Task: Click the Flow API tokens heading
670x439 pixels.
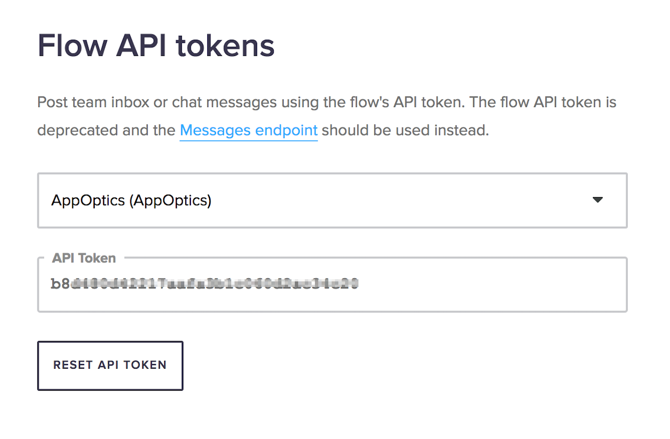Action: 156,45
